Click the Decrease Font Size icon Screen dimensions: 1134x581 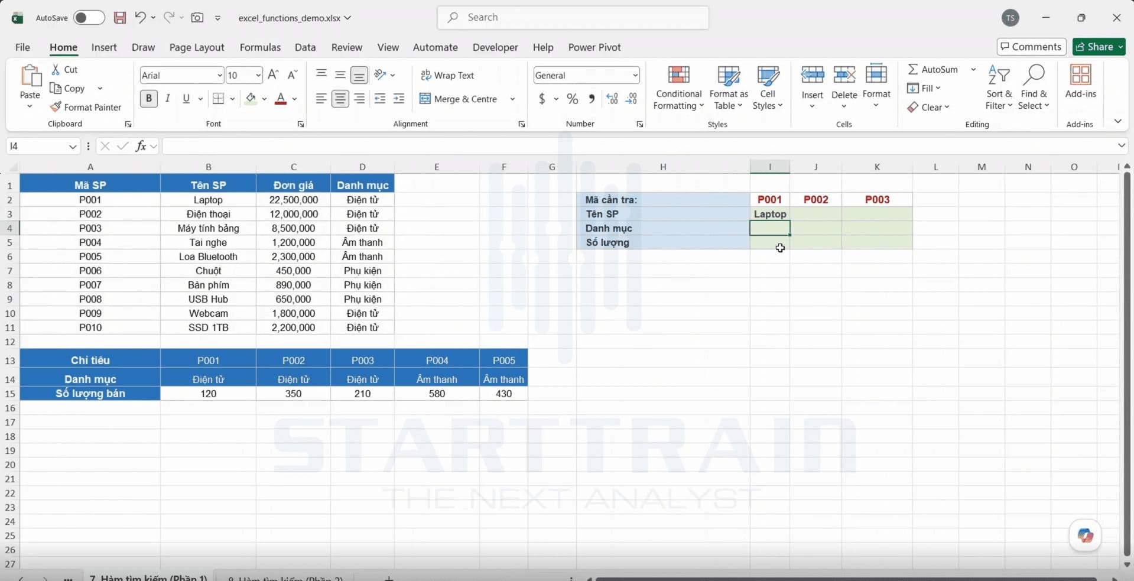point(293,75)
